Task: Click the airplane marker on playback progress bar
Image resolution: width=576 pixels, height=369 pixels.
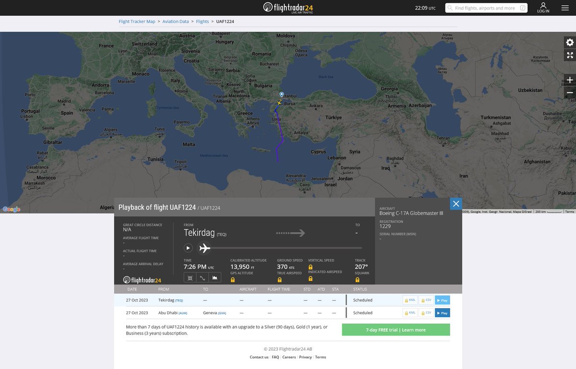Action: pos(205,248)
